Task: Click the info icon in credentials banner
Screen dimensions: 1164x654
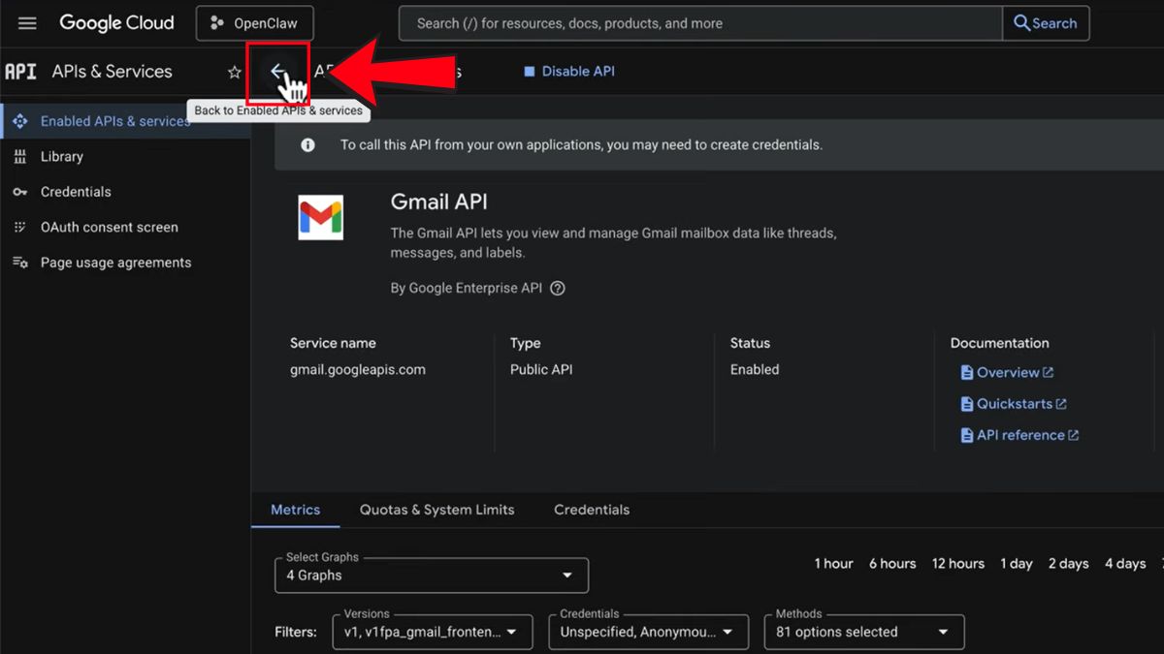Action: (x=307, y=145)
